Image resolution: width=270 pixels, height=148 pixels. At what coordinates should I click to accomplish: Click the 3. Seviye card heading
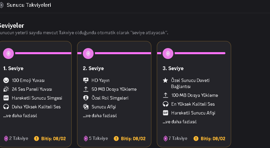tap(173, 68)
